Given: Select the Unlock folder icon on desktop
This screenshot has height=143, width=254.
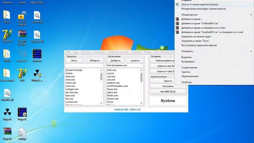Looking at the screenshot, I should tap(7, 15).
